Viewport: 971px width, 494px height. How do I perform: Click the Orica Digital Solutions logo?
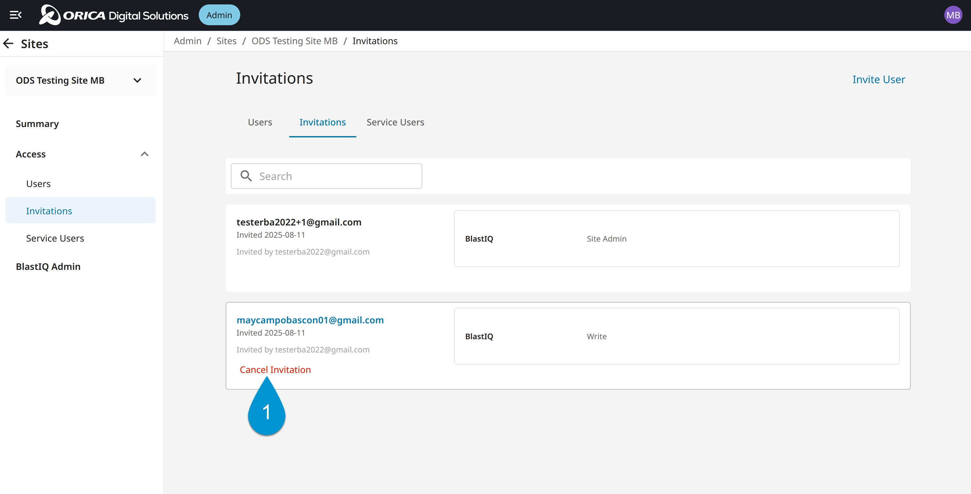click(113, 15)
